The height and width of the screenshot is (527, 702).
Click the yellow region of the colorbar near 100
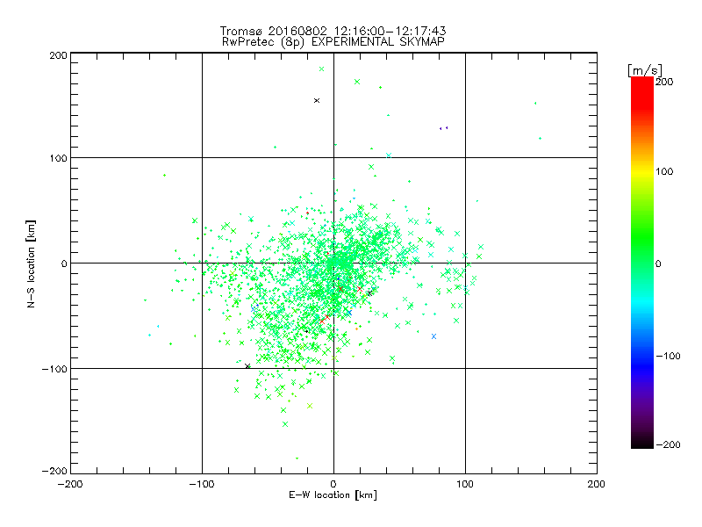click(642, 171)
